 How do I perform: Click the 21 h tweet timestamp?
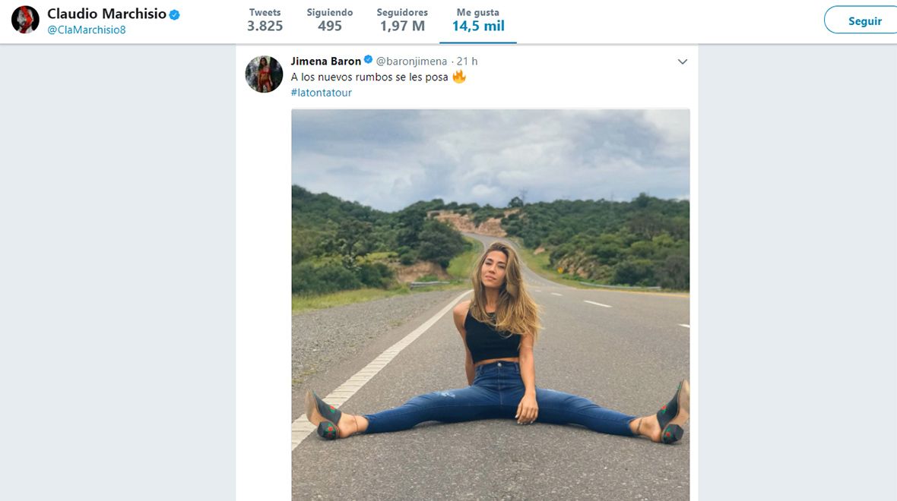click(468, 61)
